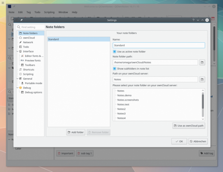Click the server folder list scrollbar

(x=203, y=102)
